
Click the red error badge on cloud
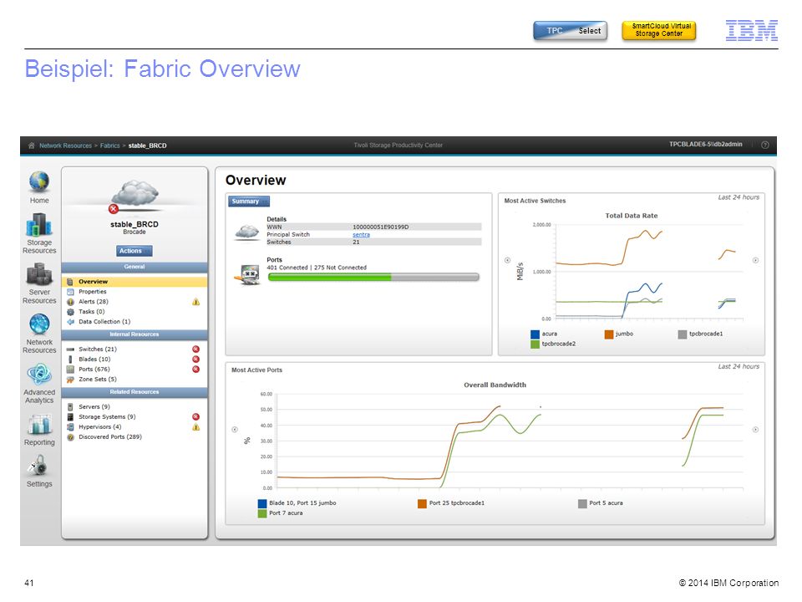114,209
